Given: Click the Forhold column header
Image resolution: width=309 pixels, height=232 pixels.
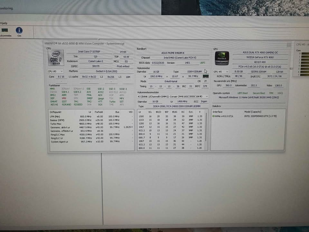Looking at the screenshot, I should click(x=99, y=112).
